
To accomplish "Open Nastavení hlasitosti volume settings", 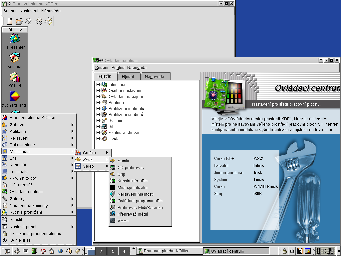I will click(141, 194).
